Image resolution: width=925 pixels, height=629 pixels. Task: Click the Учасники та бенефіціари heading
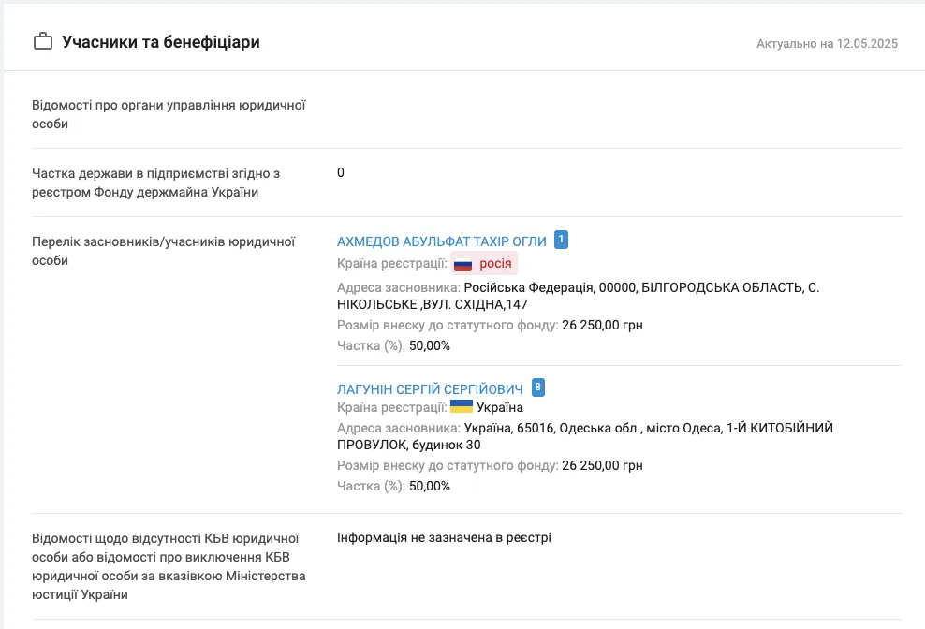(x=161, y=42)
